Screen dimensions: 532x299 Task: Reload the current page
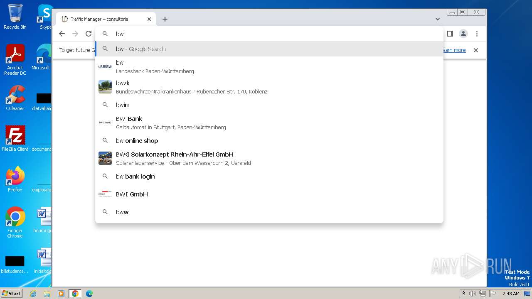89,34
